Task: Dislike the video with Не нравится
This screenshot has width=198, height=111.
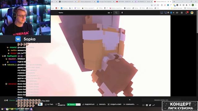Action: [x=61, y=105]
